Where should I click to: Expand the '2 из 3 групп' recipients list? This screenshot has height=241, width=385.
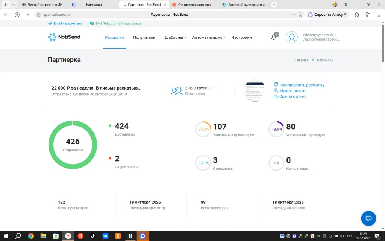[198, 88]
